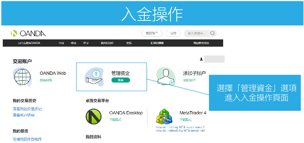Open 商业解决方法 menu item
This screenshot has width=304, height=143.
(x=201, y=43)
